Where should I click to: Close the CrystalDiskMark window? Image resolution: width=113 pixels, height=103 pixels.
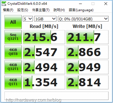tap(106, 4)
